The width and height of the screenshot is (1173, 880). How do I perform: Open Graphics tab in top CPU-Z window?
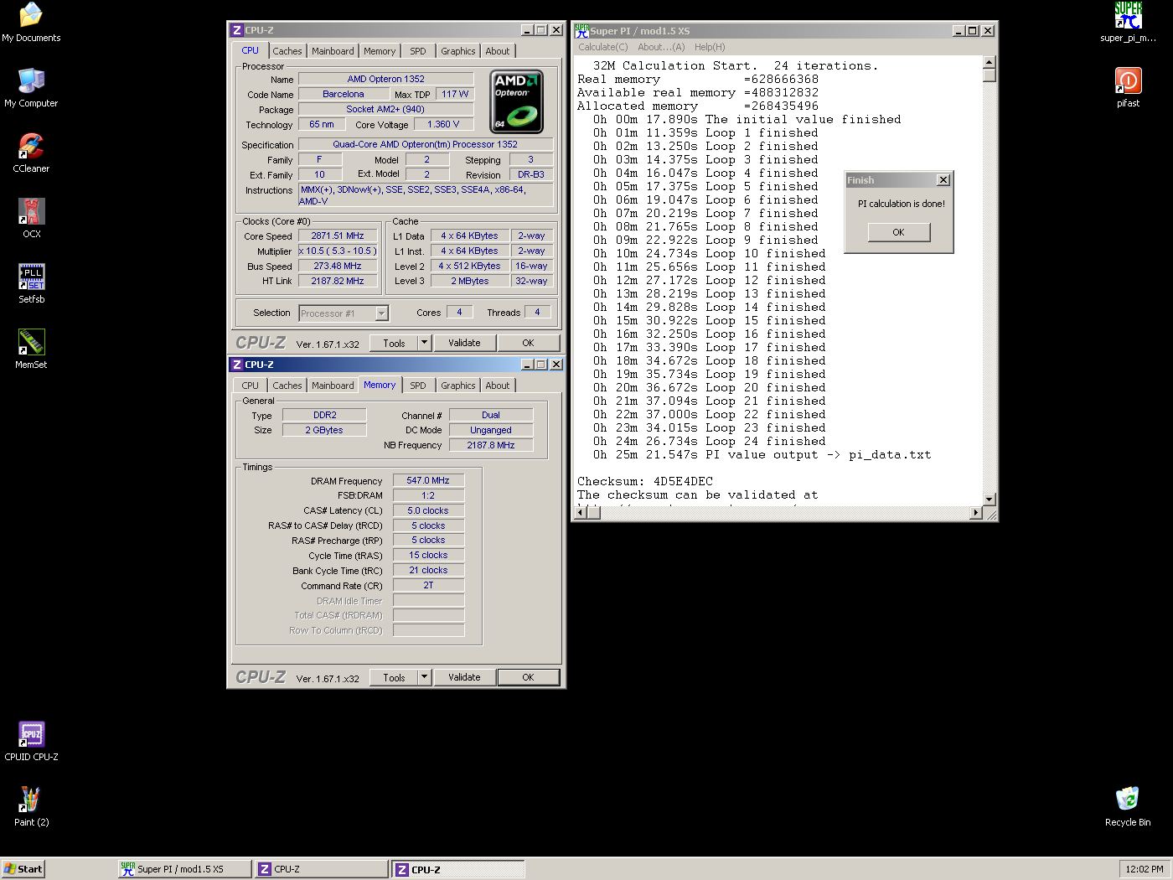click(x=458, y=51)
